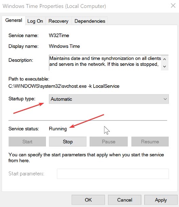Close the Windows Time Properties dialog
The width and height of the screenshot is (179, 207).
[x=173, y=6]
